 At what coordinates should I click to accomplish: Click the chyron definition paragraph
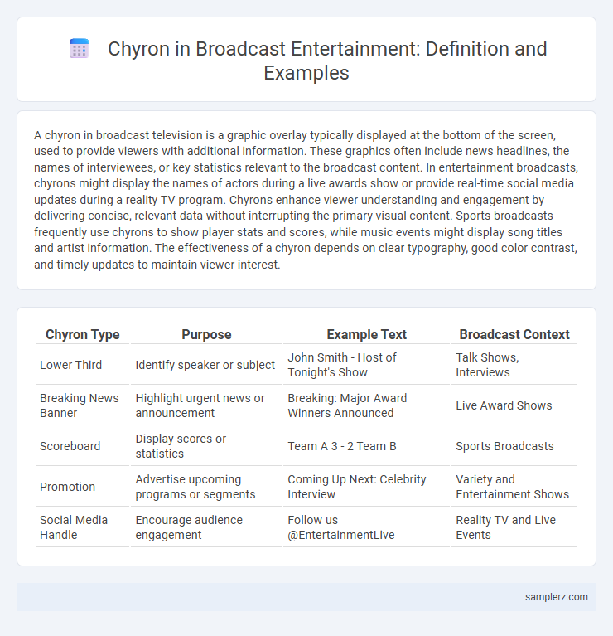[x=306, y=200]
